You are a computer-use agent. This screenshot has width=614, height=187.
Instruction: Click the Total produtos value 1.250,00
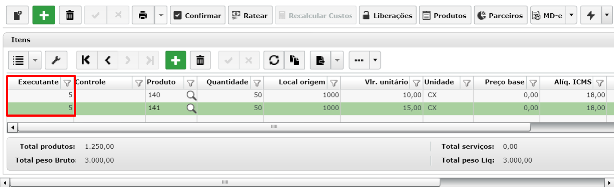99,146
